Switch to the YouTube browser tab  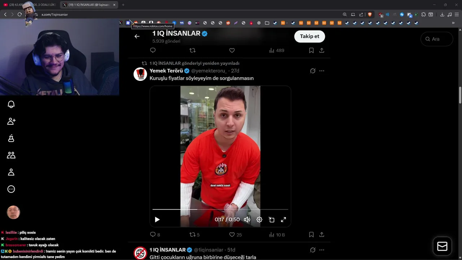click(x=30, y=5)
